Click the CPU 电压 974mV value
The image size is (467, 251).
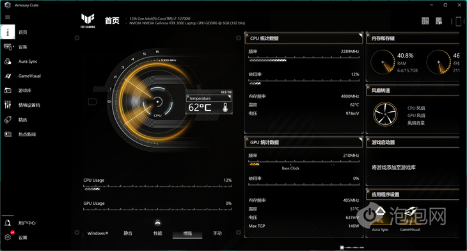pos(352,113)
